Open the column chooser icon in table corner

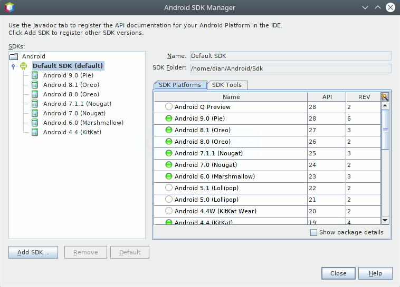pyautogui.click(x=385, y=97)
